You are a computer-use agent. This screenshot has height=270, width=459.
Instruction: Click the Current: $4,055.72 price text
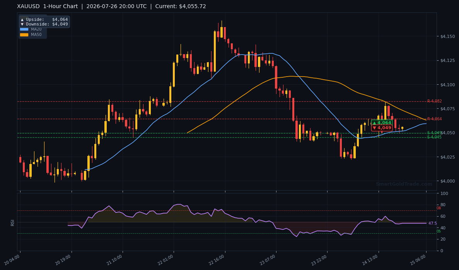click(x=181, y=6)
